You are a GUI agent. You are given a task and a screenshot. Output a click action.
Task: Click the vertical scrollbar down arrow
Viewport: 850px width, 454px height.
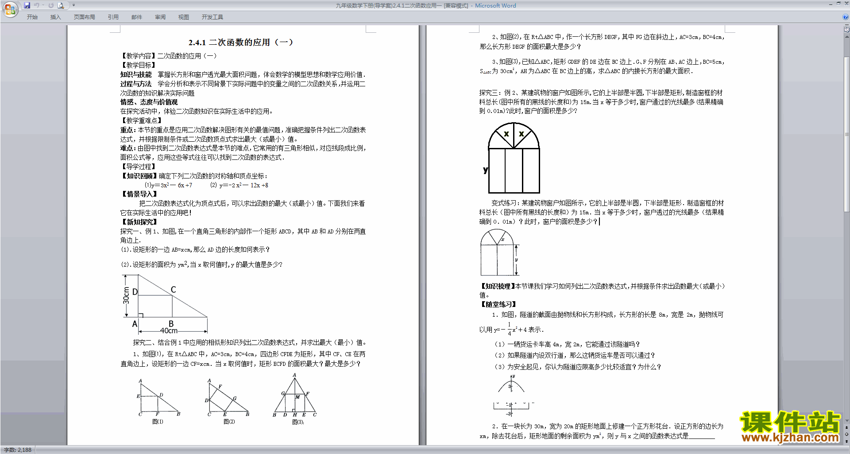847,421
